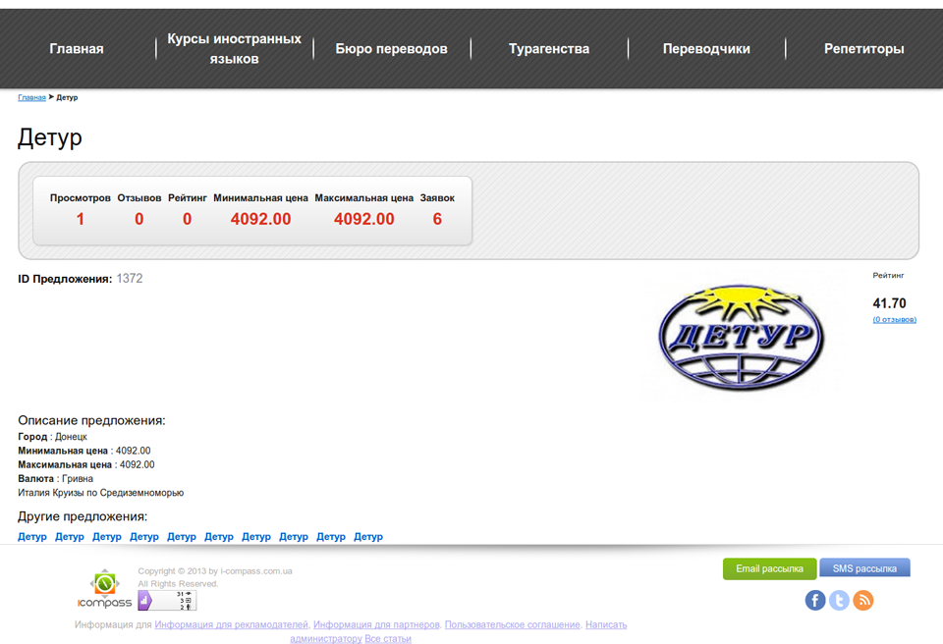The width and height of the screenshot is (943, 644).
Task: Open Написать администратору link
Action: (x=606, y=624)
